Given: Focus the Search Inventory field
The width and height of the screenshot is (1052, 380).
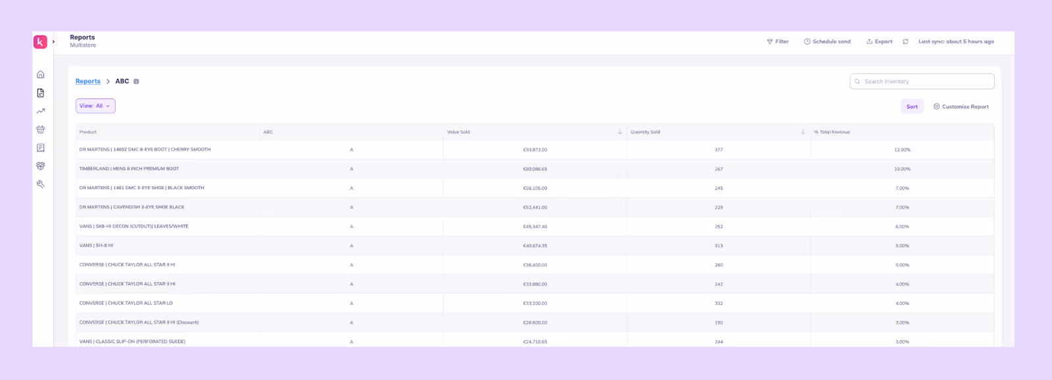Looking at the screenshot, I should point(922,82).
